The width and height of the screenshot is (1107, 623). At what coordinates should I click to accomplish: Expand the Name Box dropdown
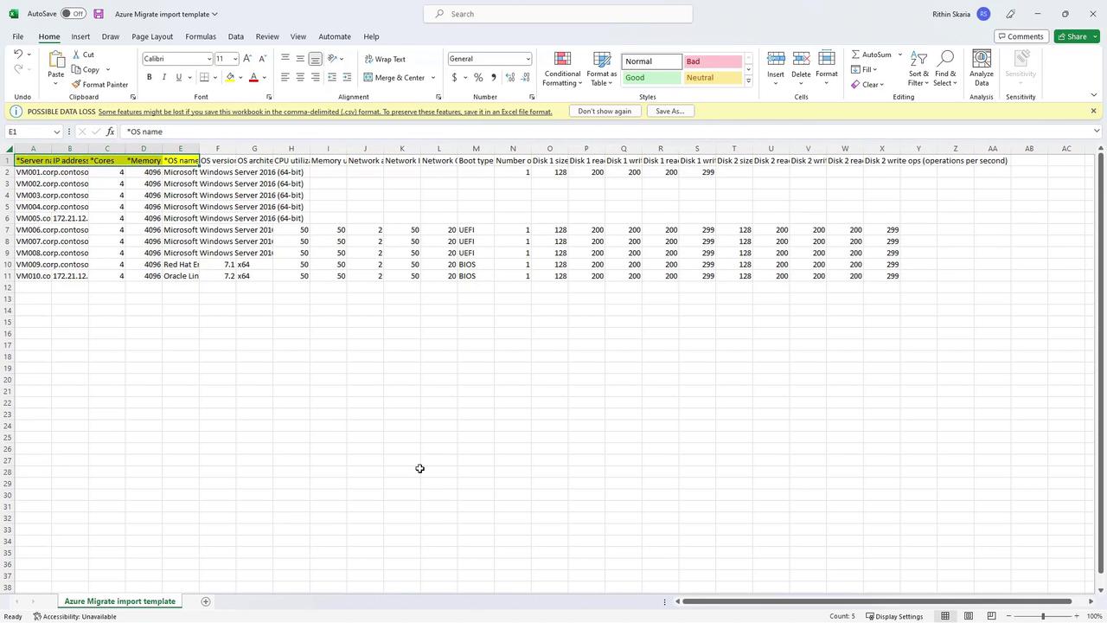pyautogui.click(x=57, y=132)
